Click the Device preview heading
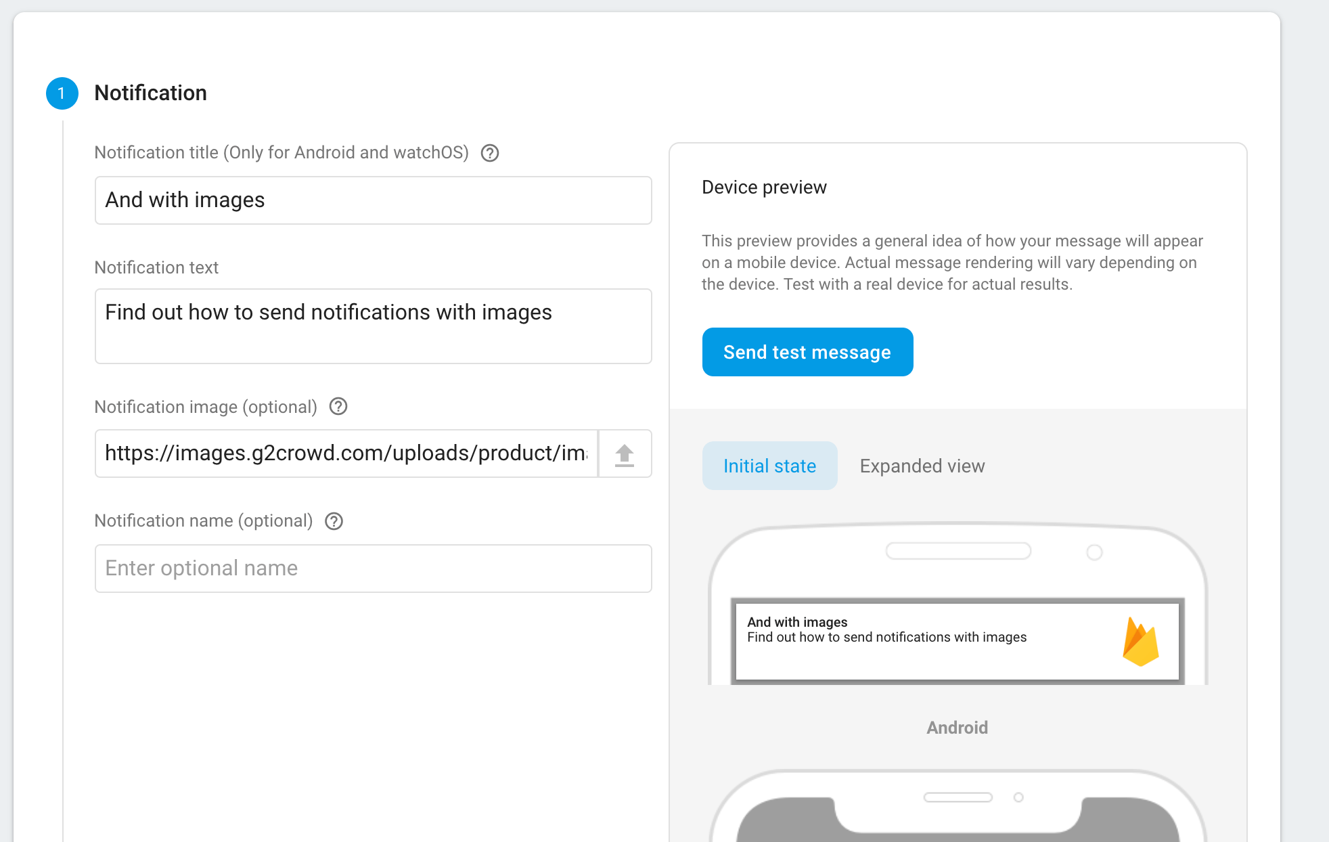This screenshot has width=1329, height=842. 764,187
